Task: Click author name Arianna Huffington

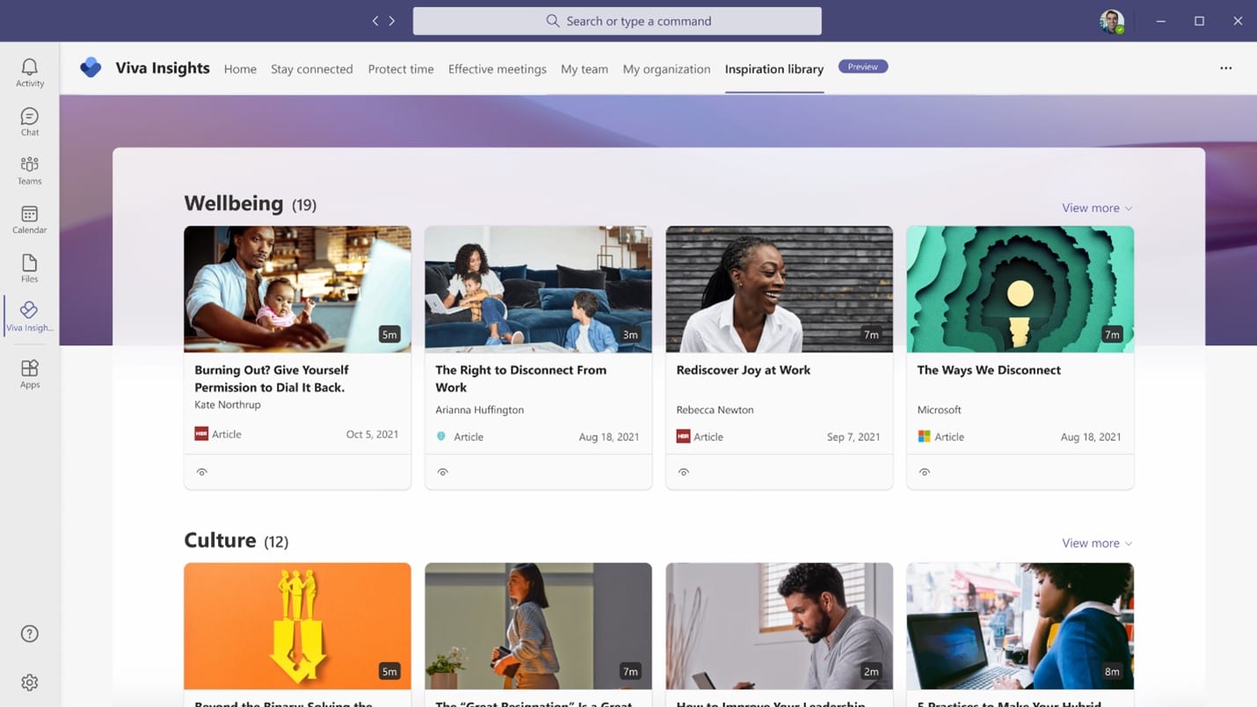Action: (479, 410)
